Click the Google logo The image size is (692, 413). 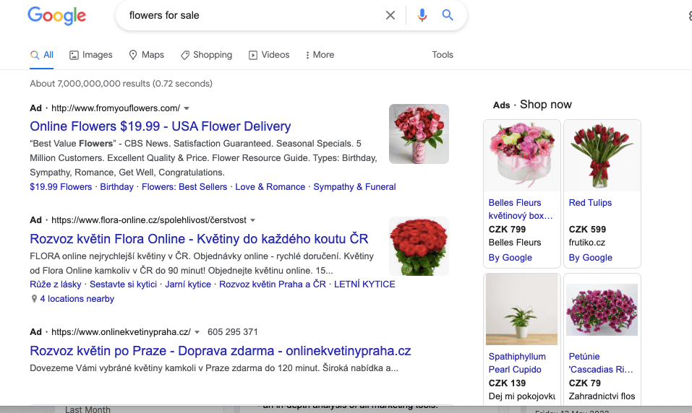(56, 15)
